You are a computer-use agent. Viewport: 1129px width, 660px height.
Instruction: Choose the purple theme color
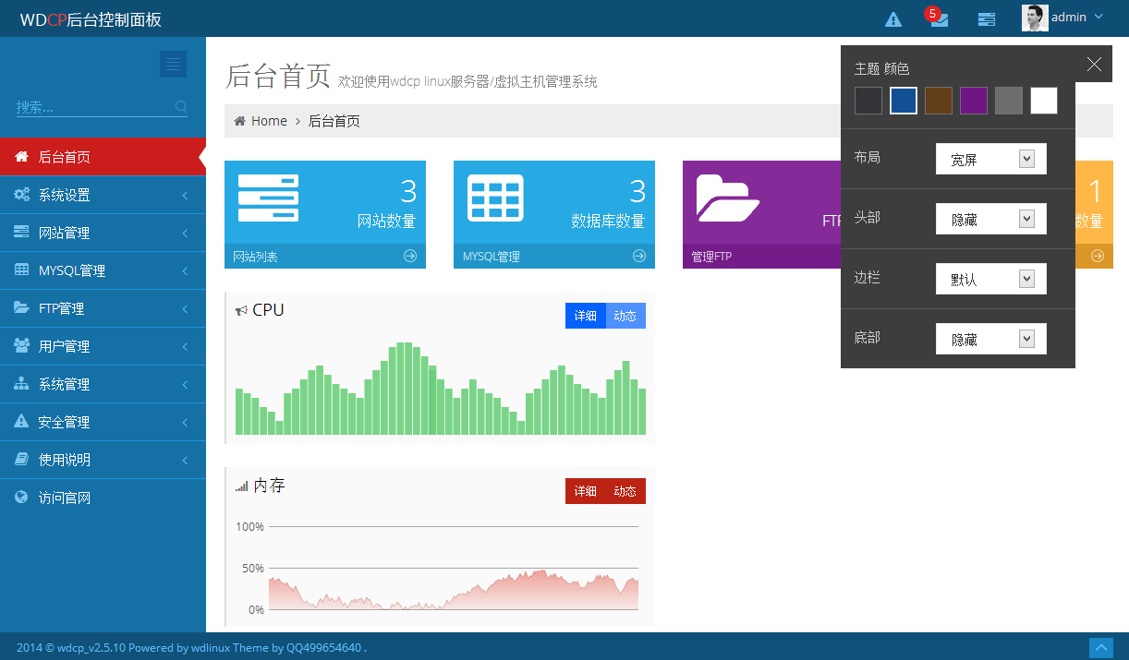(x=974, y=101)
